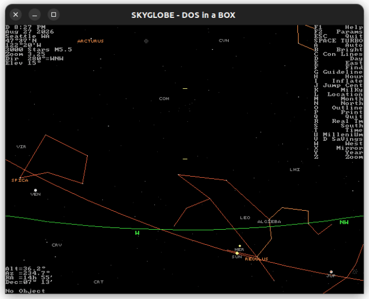Click the Aug 27 2026 date text
The height and width of the screenshot is (299, 369).
click(29, 32)
